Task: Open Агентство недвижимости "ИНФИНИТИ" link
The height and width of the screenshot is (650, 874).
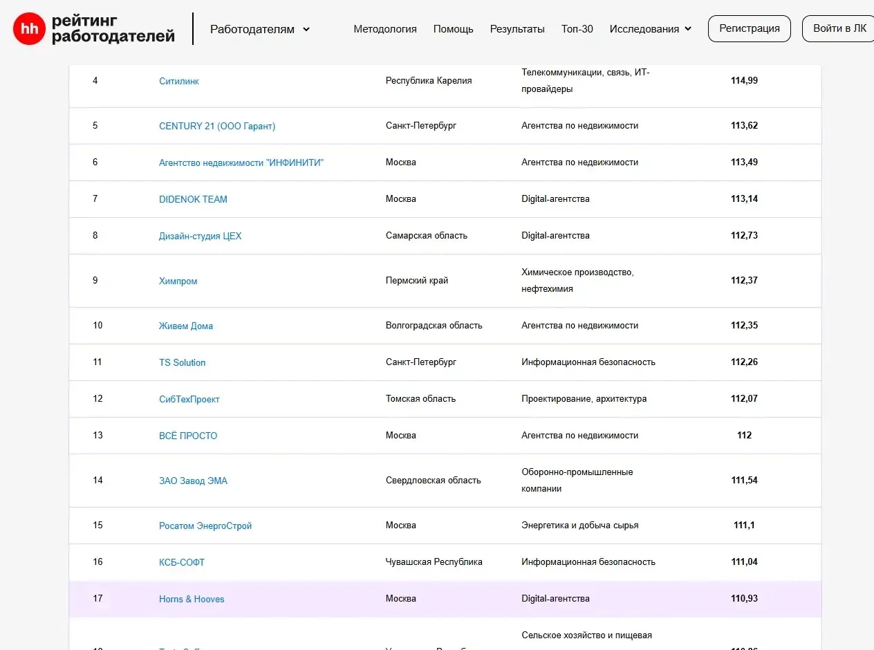Action: tap(241, 162)
